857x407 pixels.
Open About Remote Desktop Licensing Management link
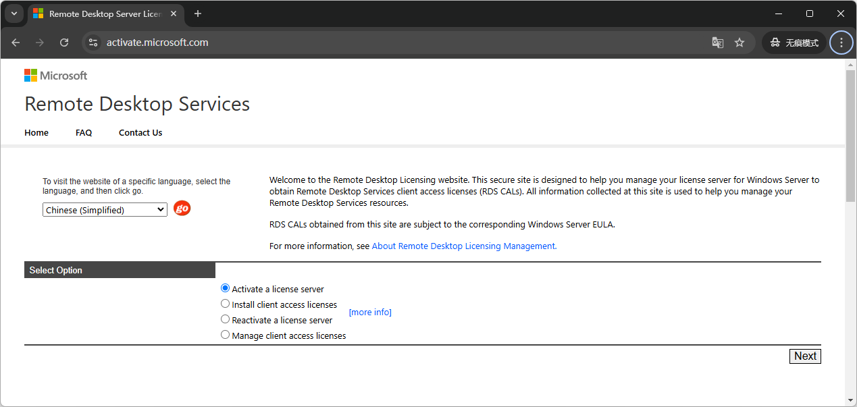click(x=463, y=246)
